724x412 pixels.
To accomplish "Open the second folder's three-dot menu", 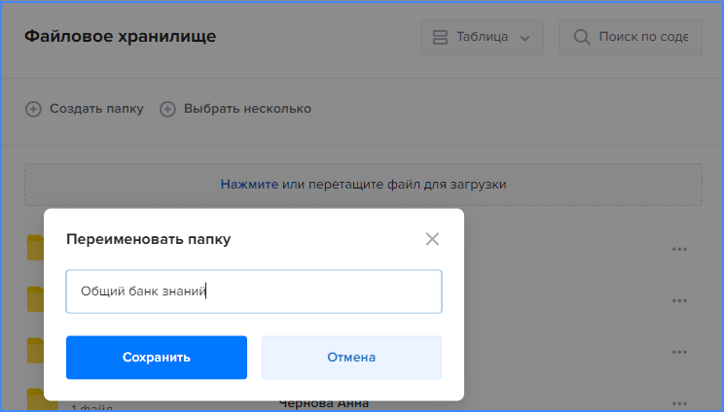I will click(679, 300).
